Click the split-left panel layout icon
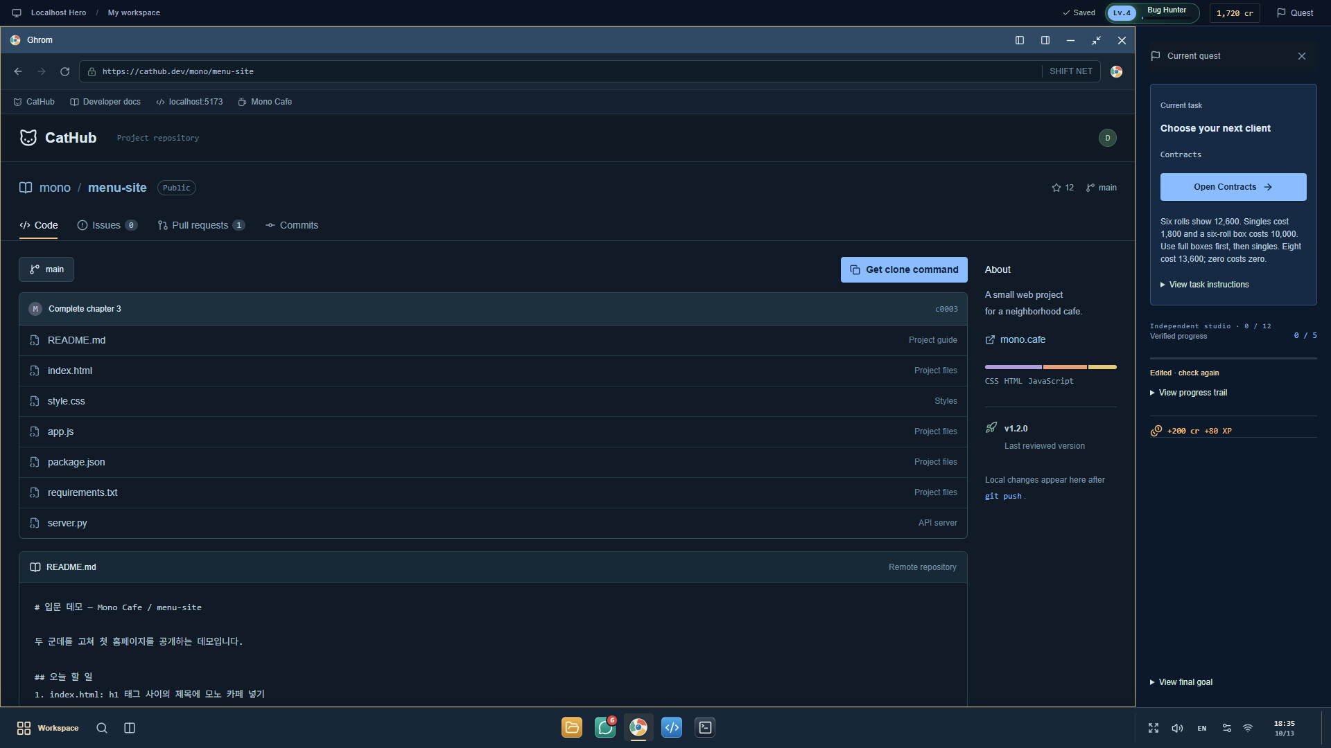This screenshot has width=1331, height=748. click(x=1020, y=40)
